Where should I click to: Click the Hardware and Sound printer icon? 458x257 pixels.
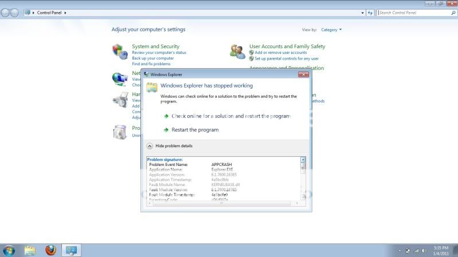120,100
